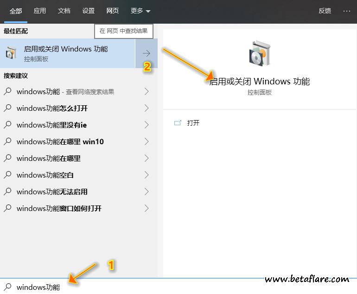Expand chevron for windows功能在哪里 win10
357x294 pixels.
point(147,141)
